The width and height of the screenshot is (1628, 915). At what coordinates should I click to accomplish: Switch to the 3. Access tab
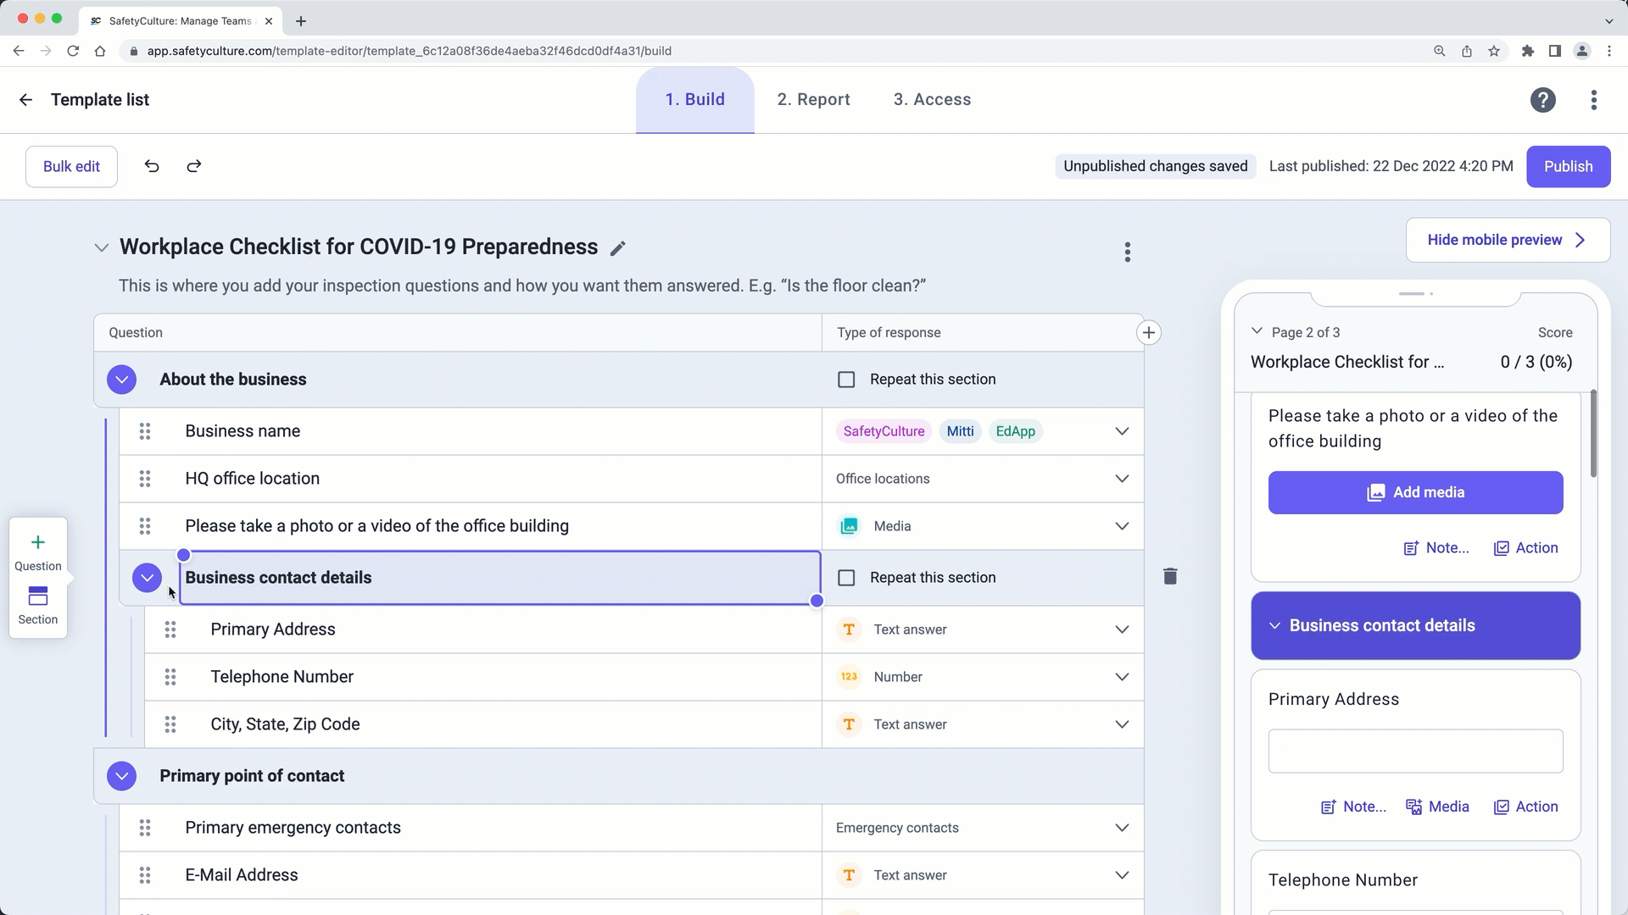click(x=932, y=100)
